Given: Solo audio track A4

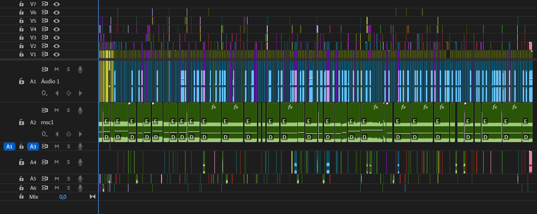Looking at the screenshot, I should pyautogui.click(x=68, y=162).
